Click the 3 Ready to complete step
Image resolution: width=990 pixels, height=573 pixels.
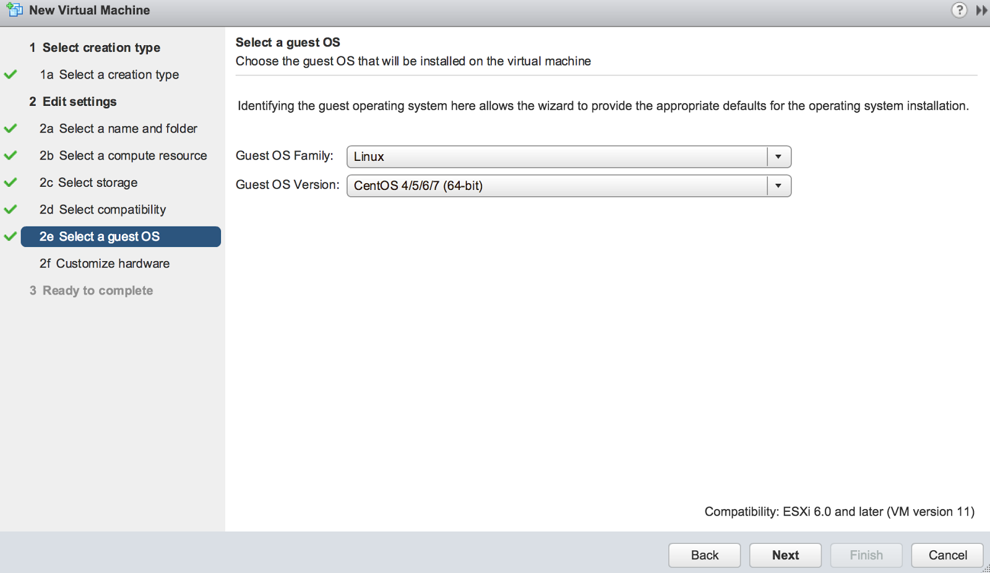coord(91,290)
